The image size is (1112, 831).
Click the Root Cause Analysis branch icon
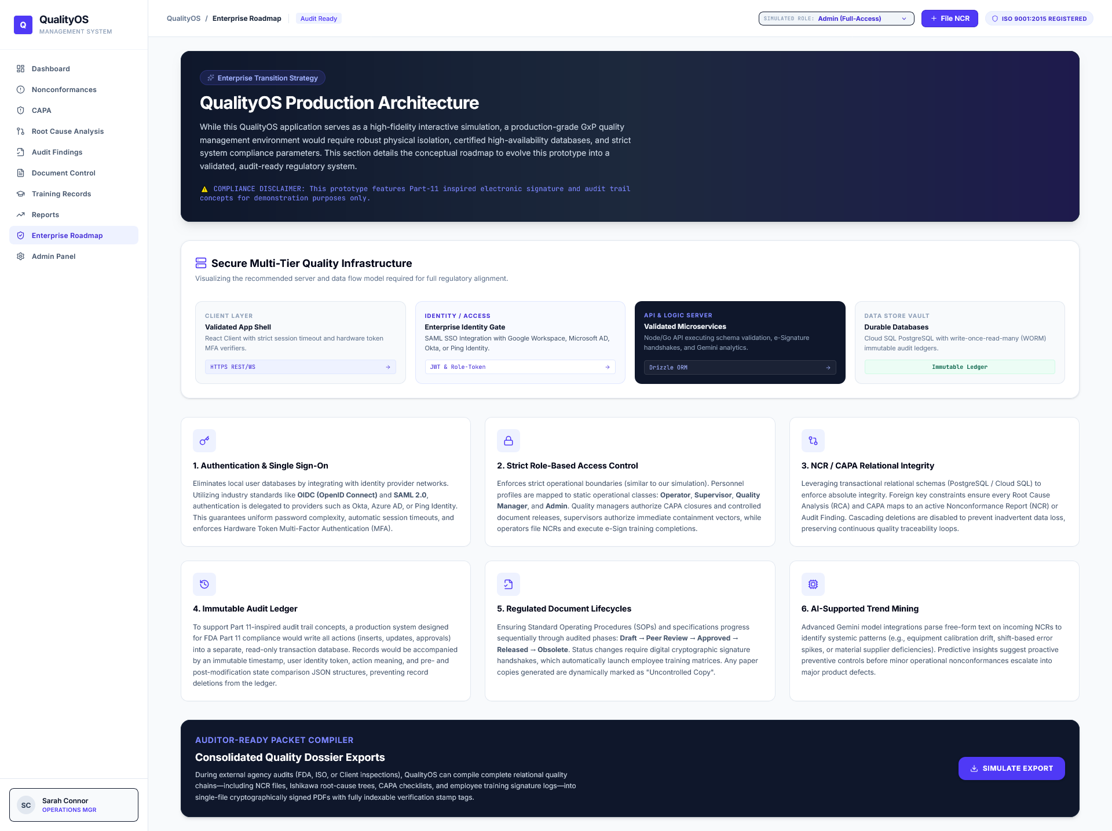21,131
